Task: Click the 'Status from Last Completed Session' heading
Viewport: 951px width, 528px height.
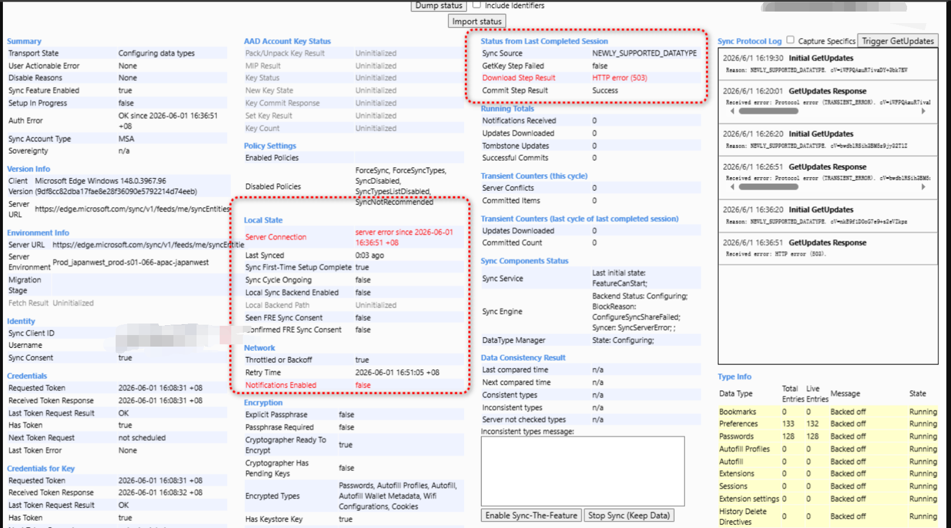Action: (544, 41)
